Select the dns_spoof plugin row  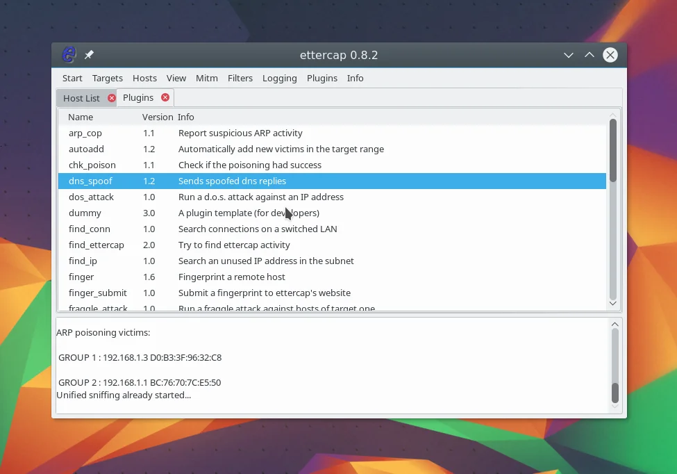90,181
